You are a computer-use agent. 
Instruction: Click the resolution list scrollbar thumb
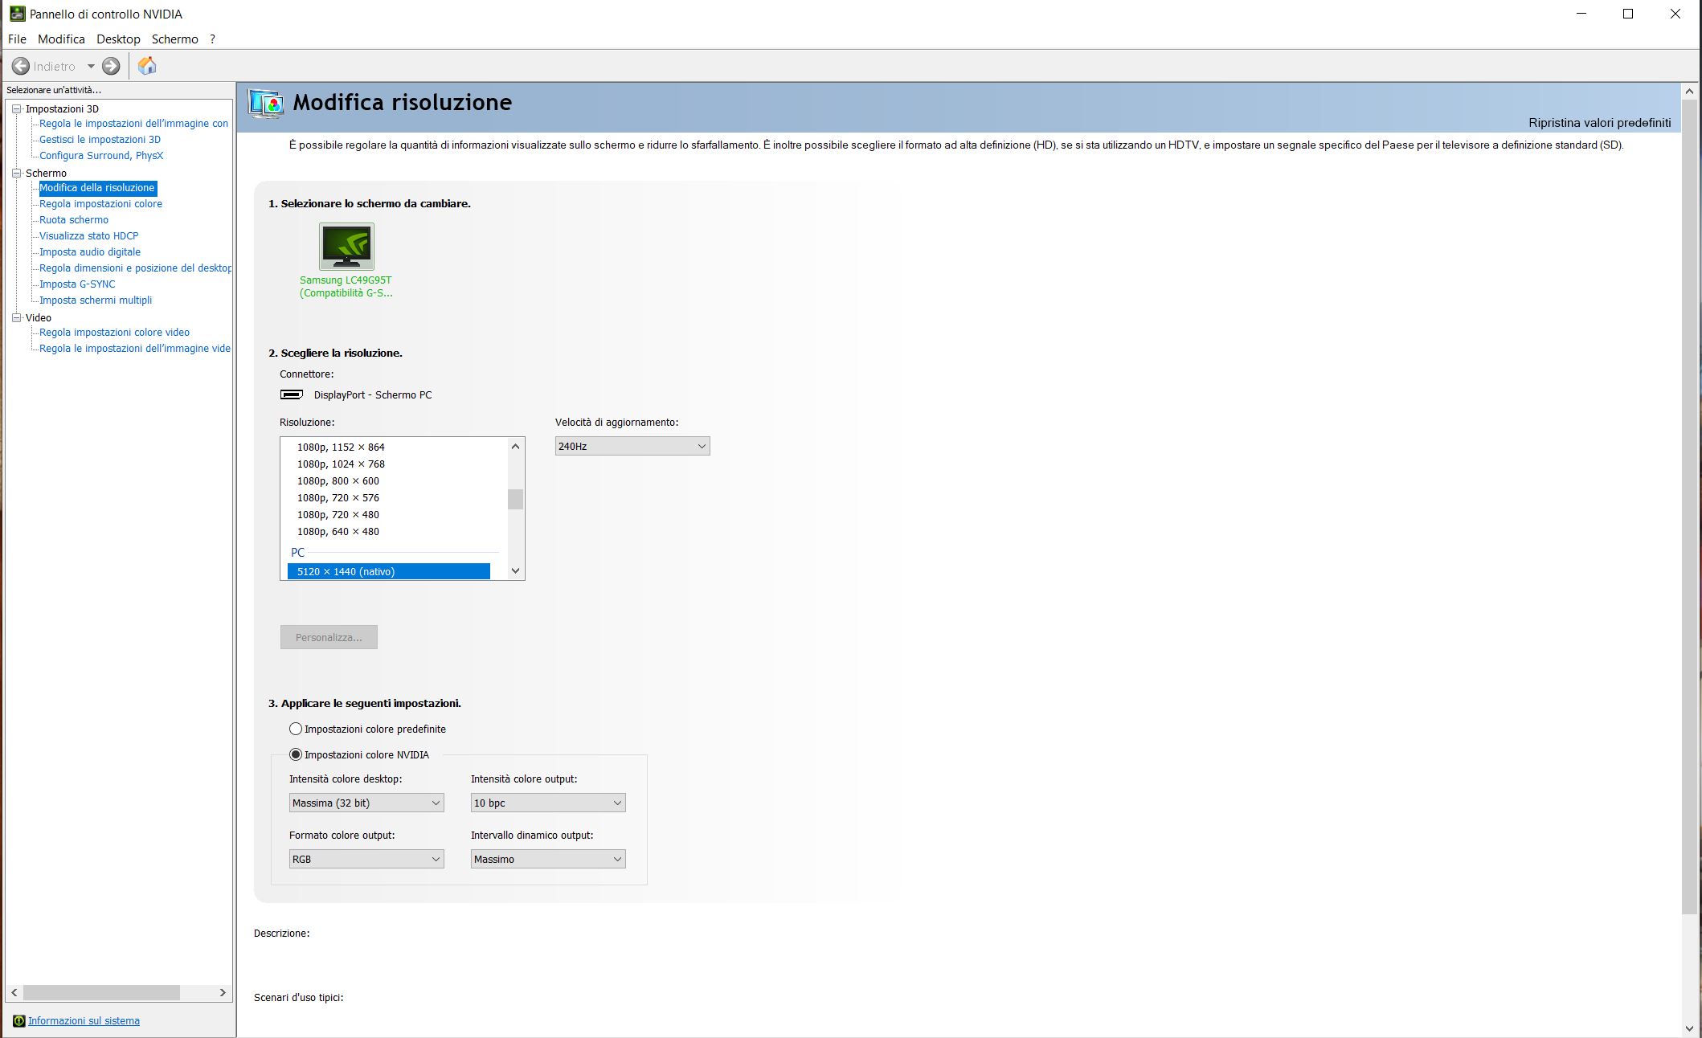click(516, 499)
